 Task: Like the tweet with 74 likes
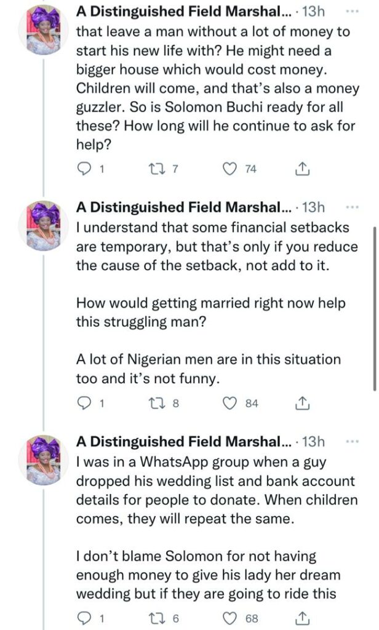(x=230, y=169)
